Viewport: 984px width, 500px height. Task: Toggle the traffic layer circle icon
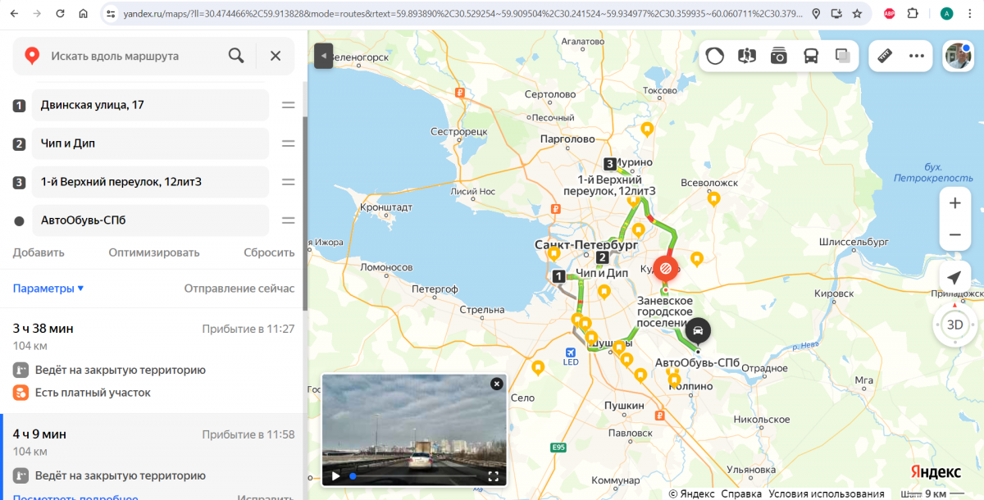click(x=715, y=56)
